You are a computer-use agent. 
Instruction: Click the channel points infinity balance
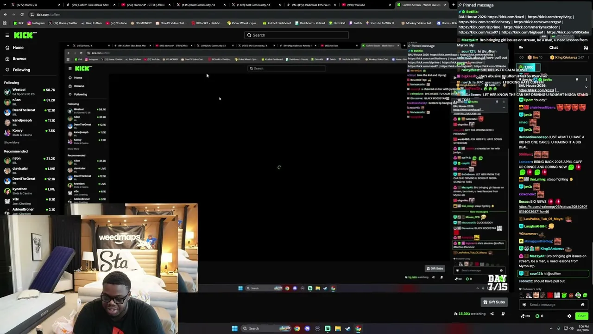point(525,316)
